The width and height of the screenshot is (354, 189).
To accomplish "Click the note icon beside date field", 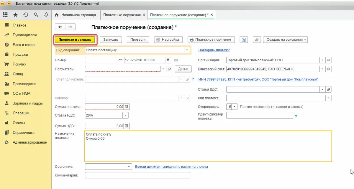I will 176,60.
